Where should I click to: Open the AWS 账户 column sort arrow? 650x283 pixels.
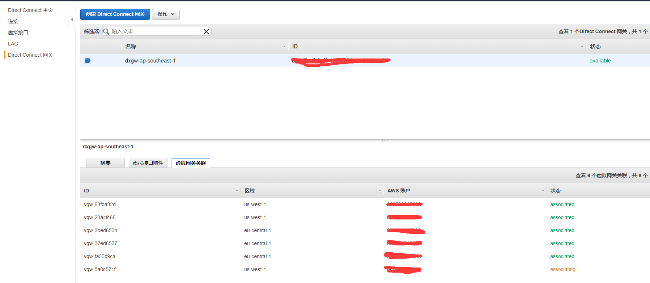(543, 191)
